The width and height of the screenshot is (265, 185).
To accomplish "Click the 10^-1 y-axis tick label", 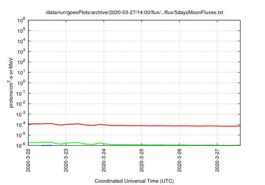I will (21, 93).
